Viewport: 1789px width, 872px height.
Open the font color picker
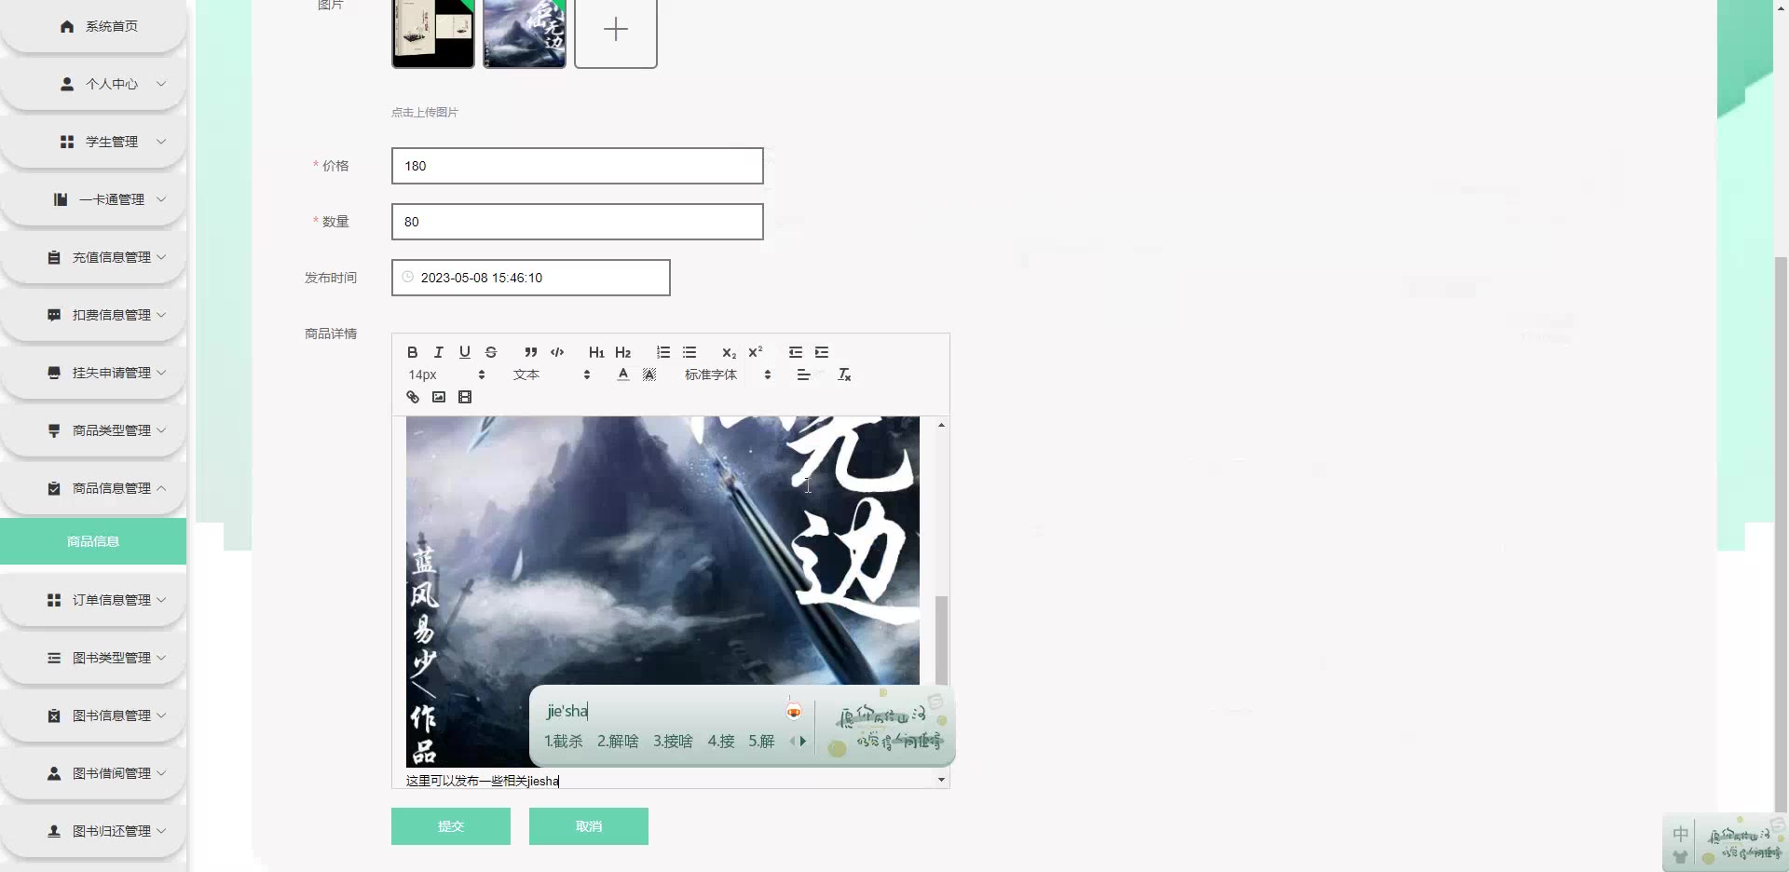(x=623, y=375)
